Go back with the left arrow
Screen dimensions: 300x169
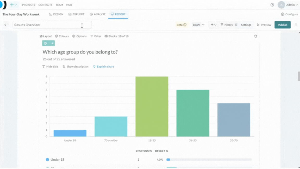click(5, 25)
